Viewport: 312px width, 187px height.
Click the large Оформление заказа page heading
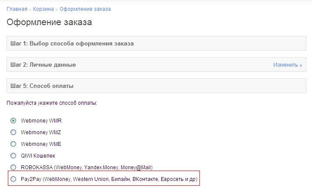pos(49,23)
